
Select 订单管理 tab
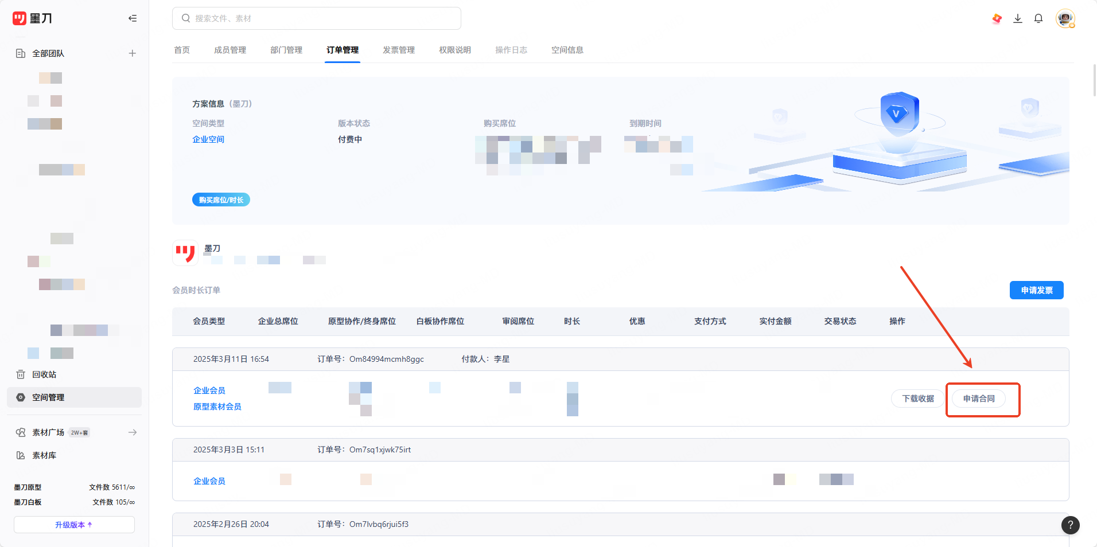pyautogui.click(x=343, y=50)
